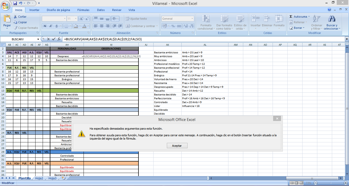Confirm the formula with the check mark
This screenshot has height=186, width=349.
53,39
